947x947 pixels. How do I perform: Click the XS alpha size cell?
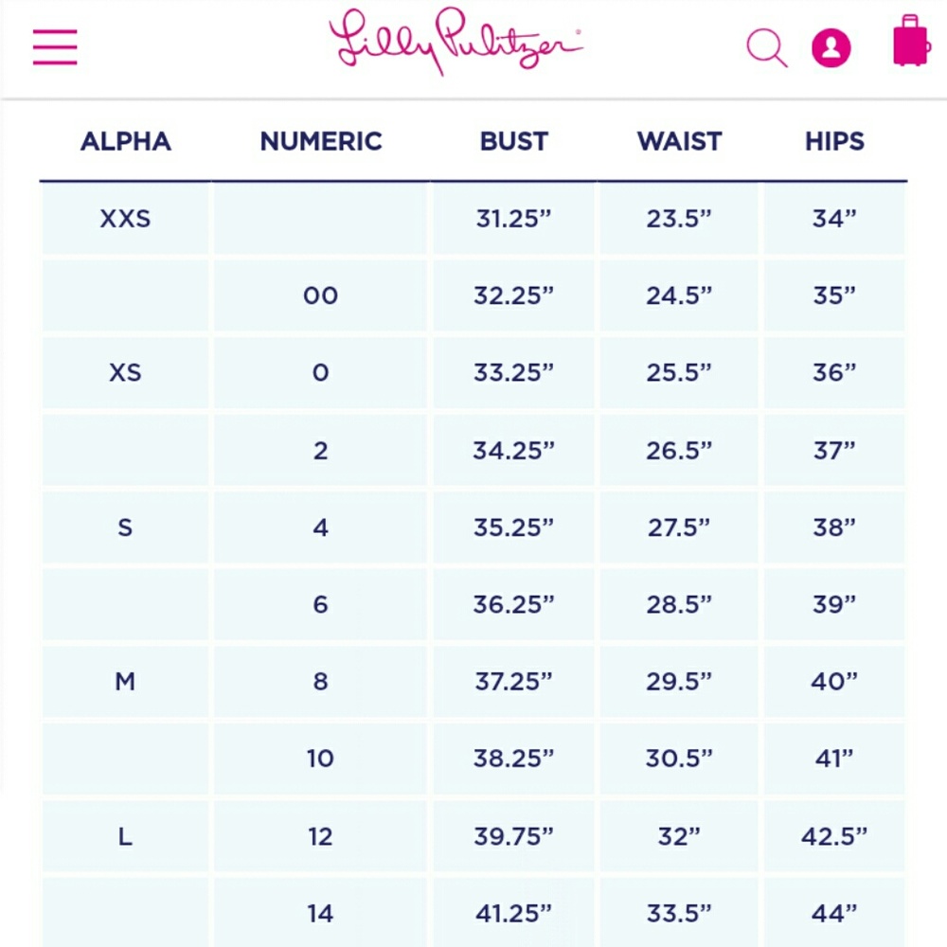coord(126,372)
